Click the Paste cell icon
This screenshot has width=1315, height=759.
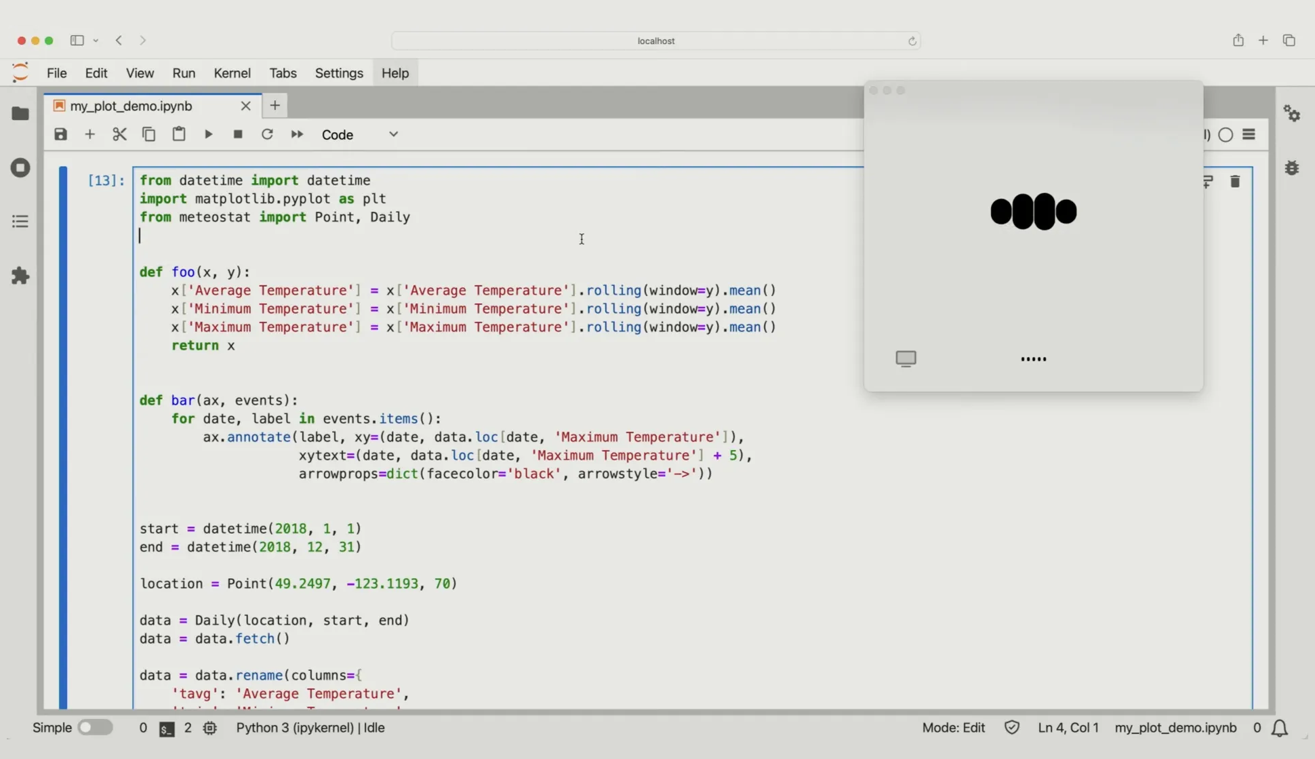(178, 135)
